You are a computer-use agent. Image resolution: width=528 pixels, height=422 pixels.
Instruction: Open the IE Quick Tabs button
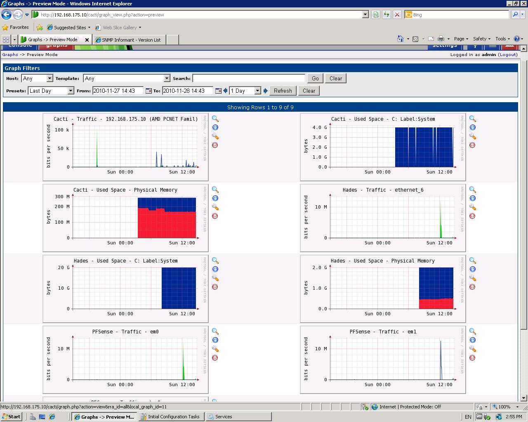pyautogui.click(x=6, y=40)
